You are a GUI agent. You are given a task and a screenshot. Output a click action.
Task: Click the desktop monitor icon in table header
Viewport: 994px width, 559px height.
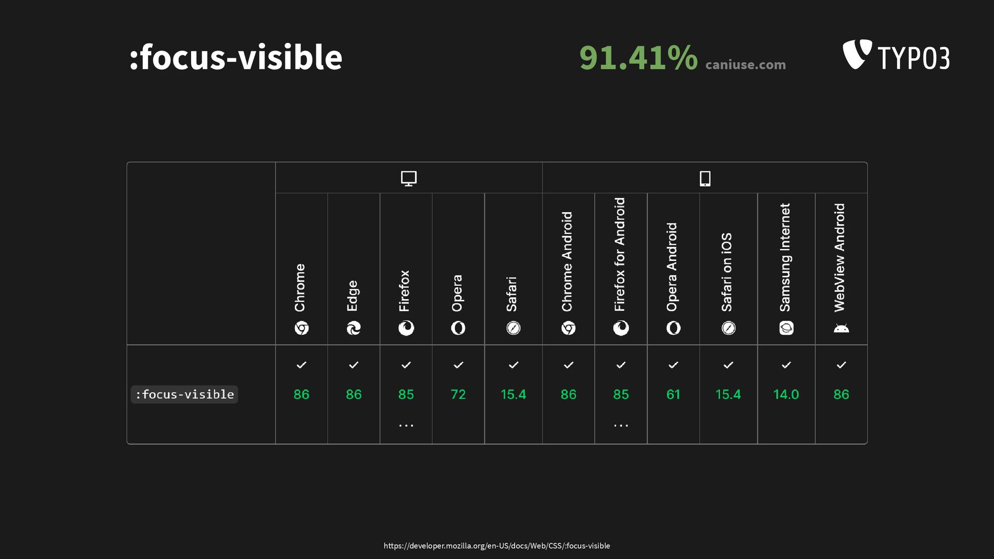pos(408,179)
